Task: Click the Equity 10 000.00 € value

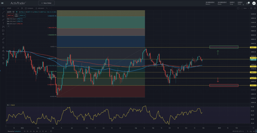Action: tap(222, 2)
